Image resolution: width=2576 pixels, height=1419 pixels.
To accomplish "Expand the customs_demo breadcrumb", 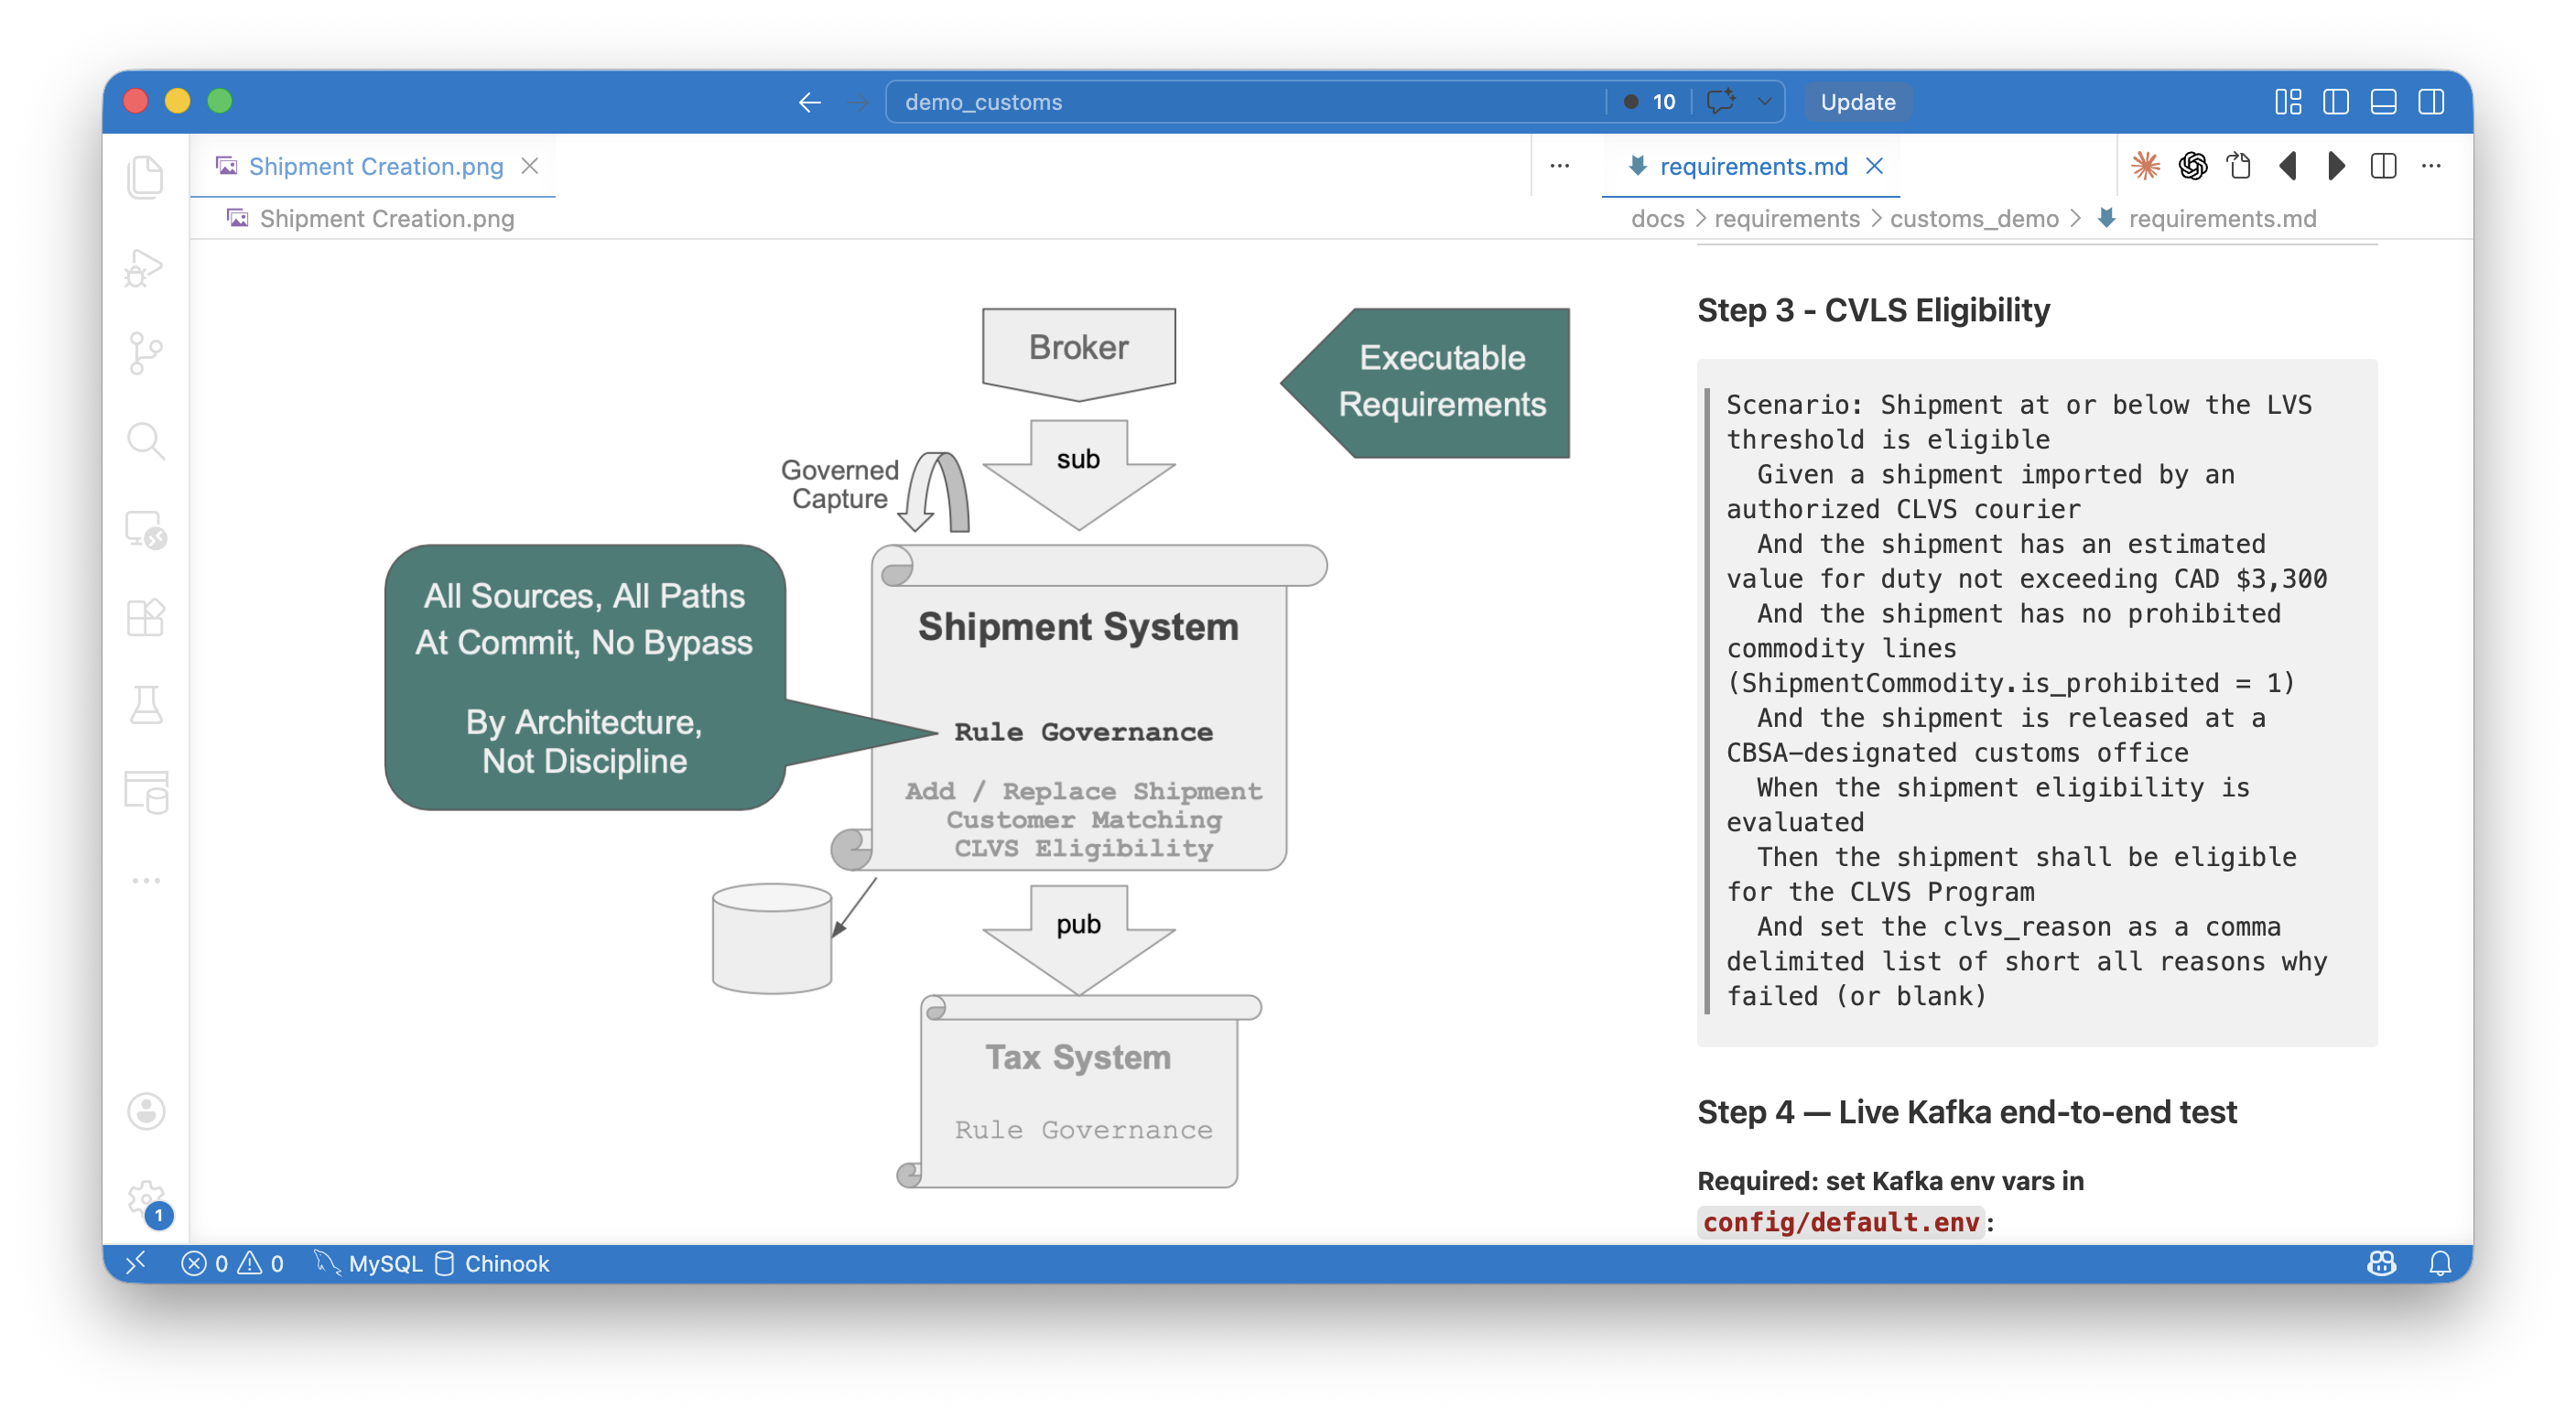I will click(1974, 219).
